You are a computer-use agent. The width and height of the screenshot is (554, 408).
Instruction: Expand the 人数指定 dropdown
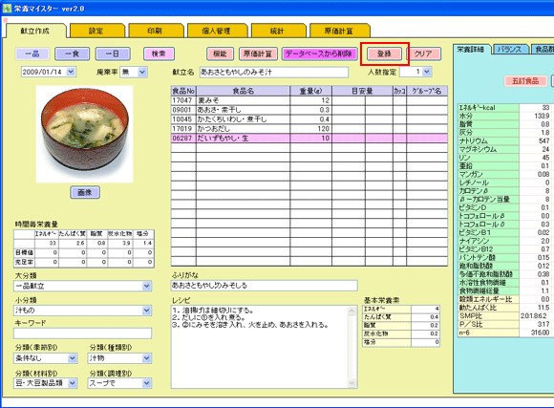427,72
